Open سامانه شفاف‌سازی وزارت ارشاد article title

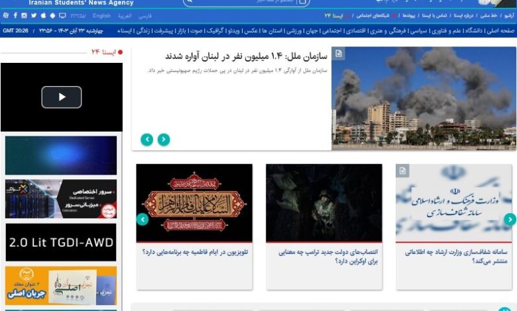456,256
